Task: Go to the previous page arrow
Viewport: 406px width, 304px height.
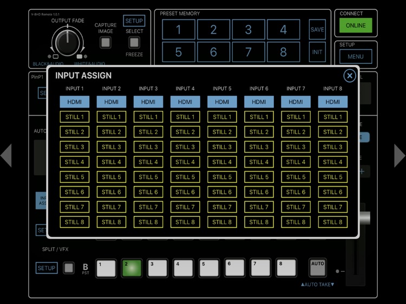Action: pos(6,155)
